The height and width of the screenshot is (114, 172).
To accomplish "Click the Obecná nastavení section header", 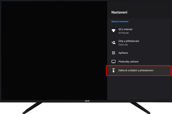I will click(120, 21).
